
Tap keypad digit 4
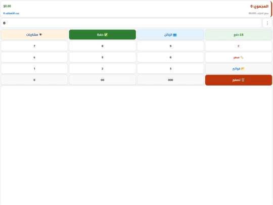[x=34, y=57]
